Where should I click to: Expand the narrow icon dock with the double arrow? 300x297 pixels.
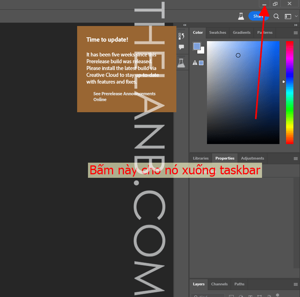pos(185,25)
